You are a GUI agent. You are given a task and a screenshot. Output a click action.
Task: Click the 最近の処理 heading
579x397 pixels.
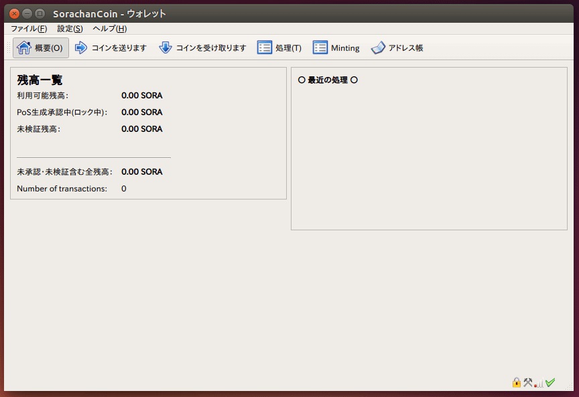(x=328, y=80)
